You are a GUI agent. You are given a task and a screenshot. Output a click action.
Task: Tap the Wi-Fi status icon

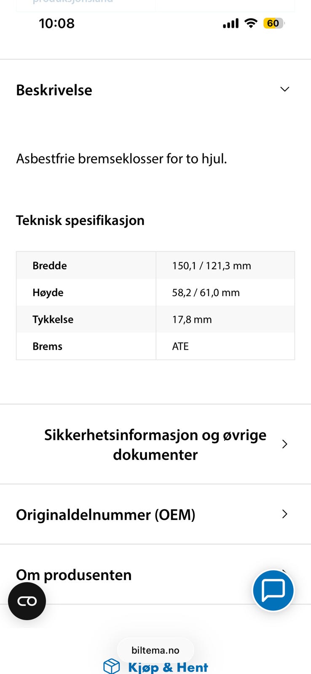pos(251,23)
